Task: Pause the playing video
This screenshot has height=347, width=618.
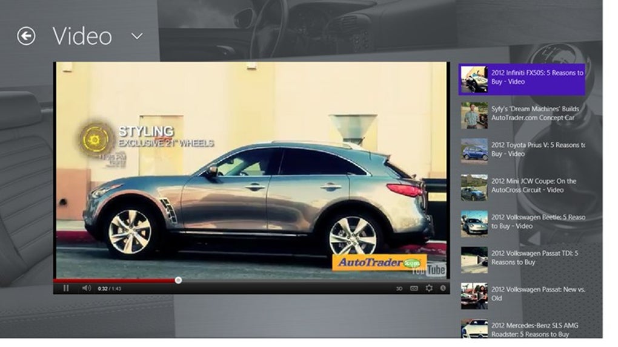Action: click(x=66, y=288)
